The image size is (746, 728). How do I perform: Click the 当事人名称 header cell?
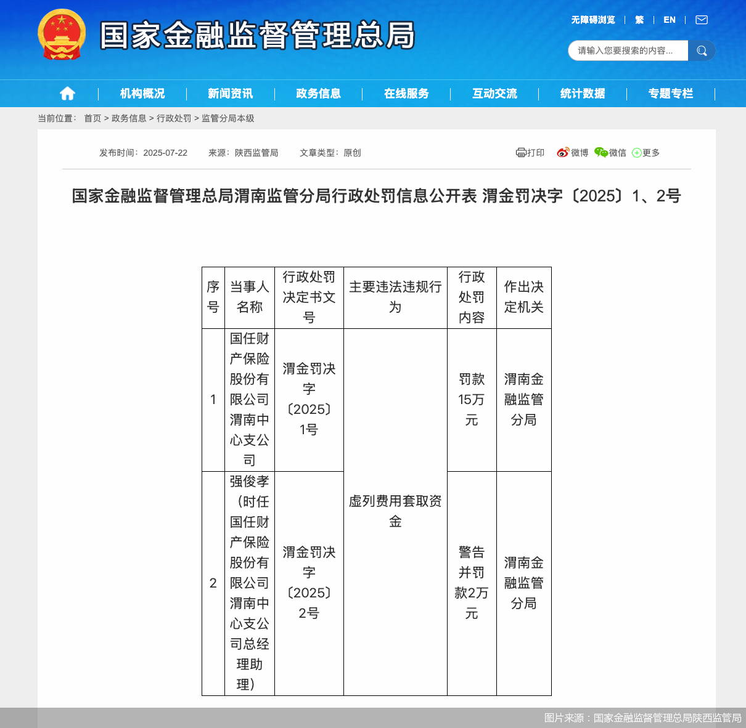250,297
